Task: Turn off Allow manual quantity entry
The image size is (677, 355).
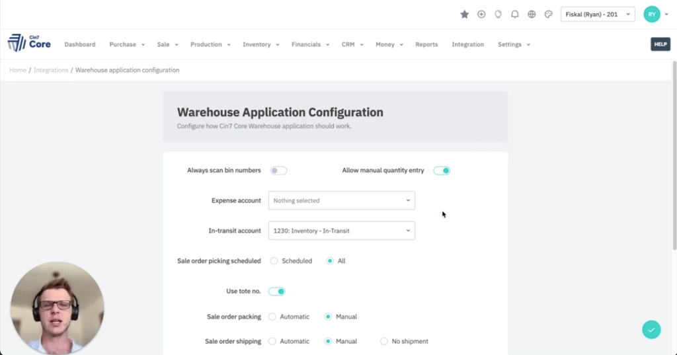Action: (442, 171)
